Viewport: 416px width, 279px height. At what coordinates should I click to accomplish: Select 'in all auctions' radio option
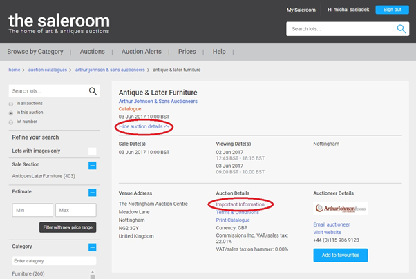tap(11, 104)
